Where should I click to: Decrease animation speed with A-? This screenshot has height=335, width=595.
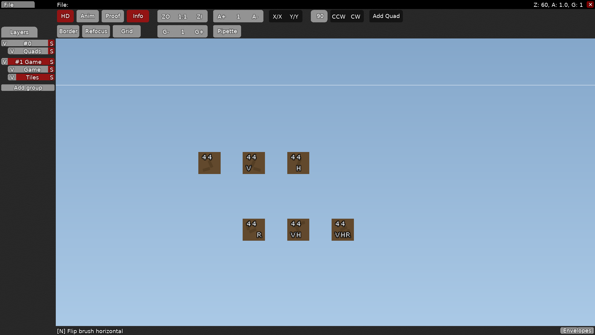(x=255, y=16)
